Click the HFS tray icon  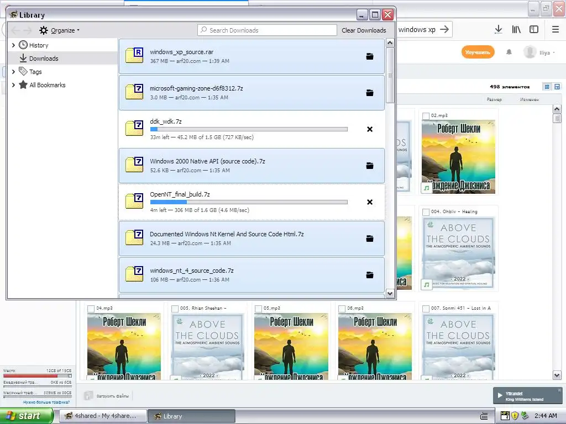pos(505,416)
